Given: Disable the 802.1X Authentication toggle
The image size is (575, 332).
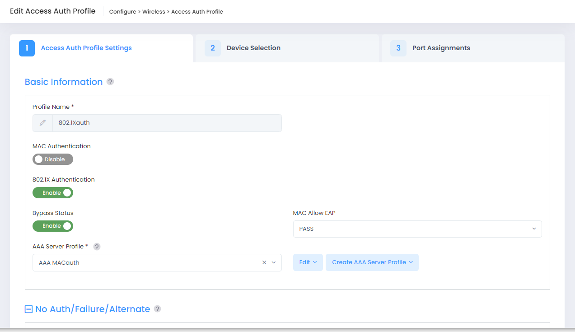Looking at the screenshot, I should (x=53, y=193).
